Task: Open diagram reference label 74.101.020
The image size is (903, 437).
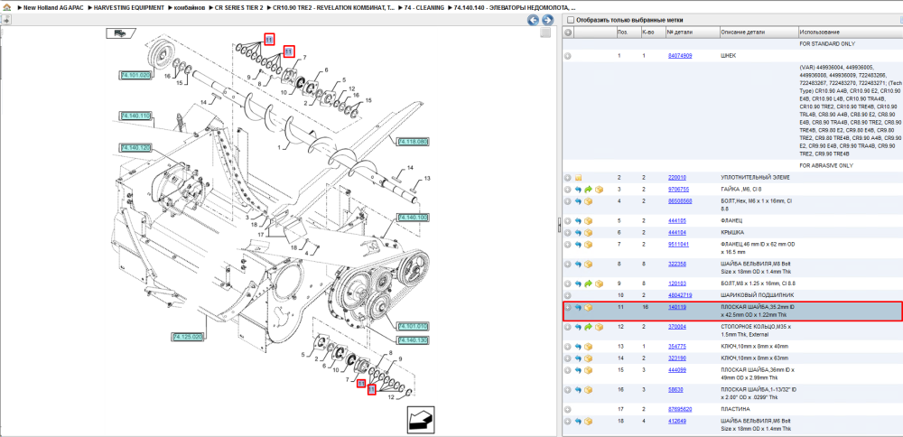Action: coord(135,76)
